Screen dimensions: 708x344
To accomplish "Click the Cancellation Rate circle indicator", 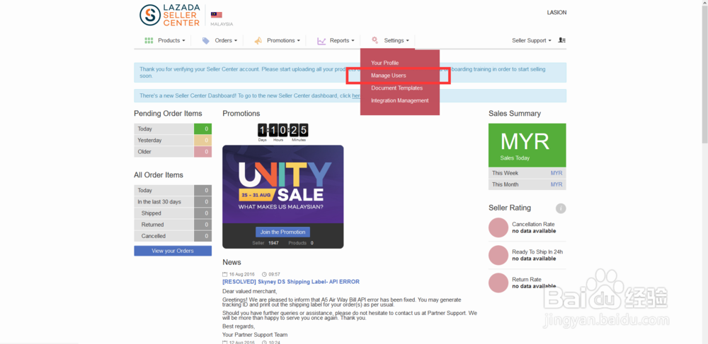I will point(498,227).
